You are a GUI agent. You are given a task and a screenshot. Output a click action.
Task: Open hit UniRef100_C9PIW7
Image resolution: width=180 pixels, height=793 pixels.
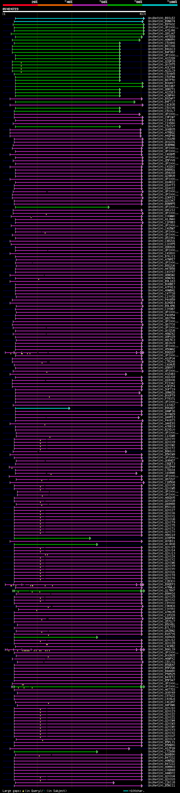pyautogui.click(x=161, y=117)
